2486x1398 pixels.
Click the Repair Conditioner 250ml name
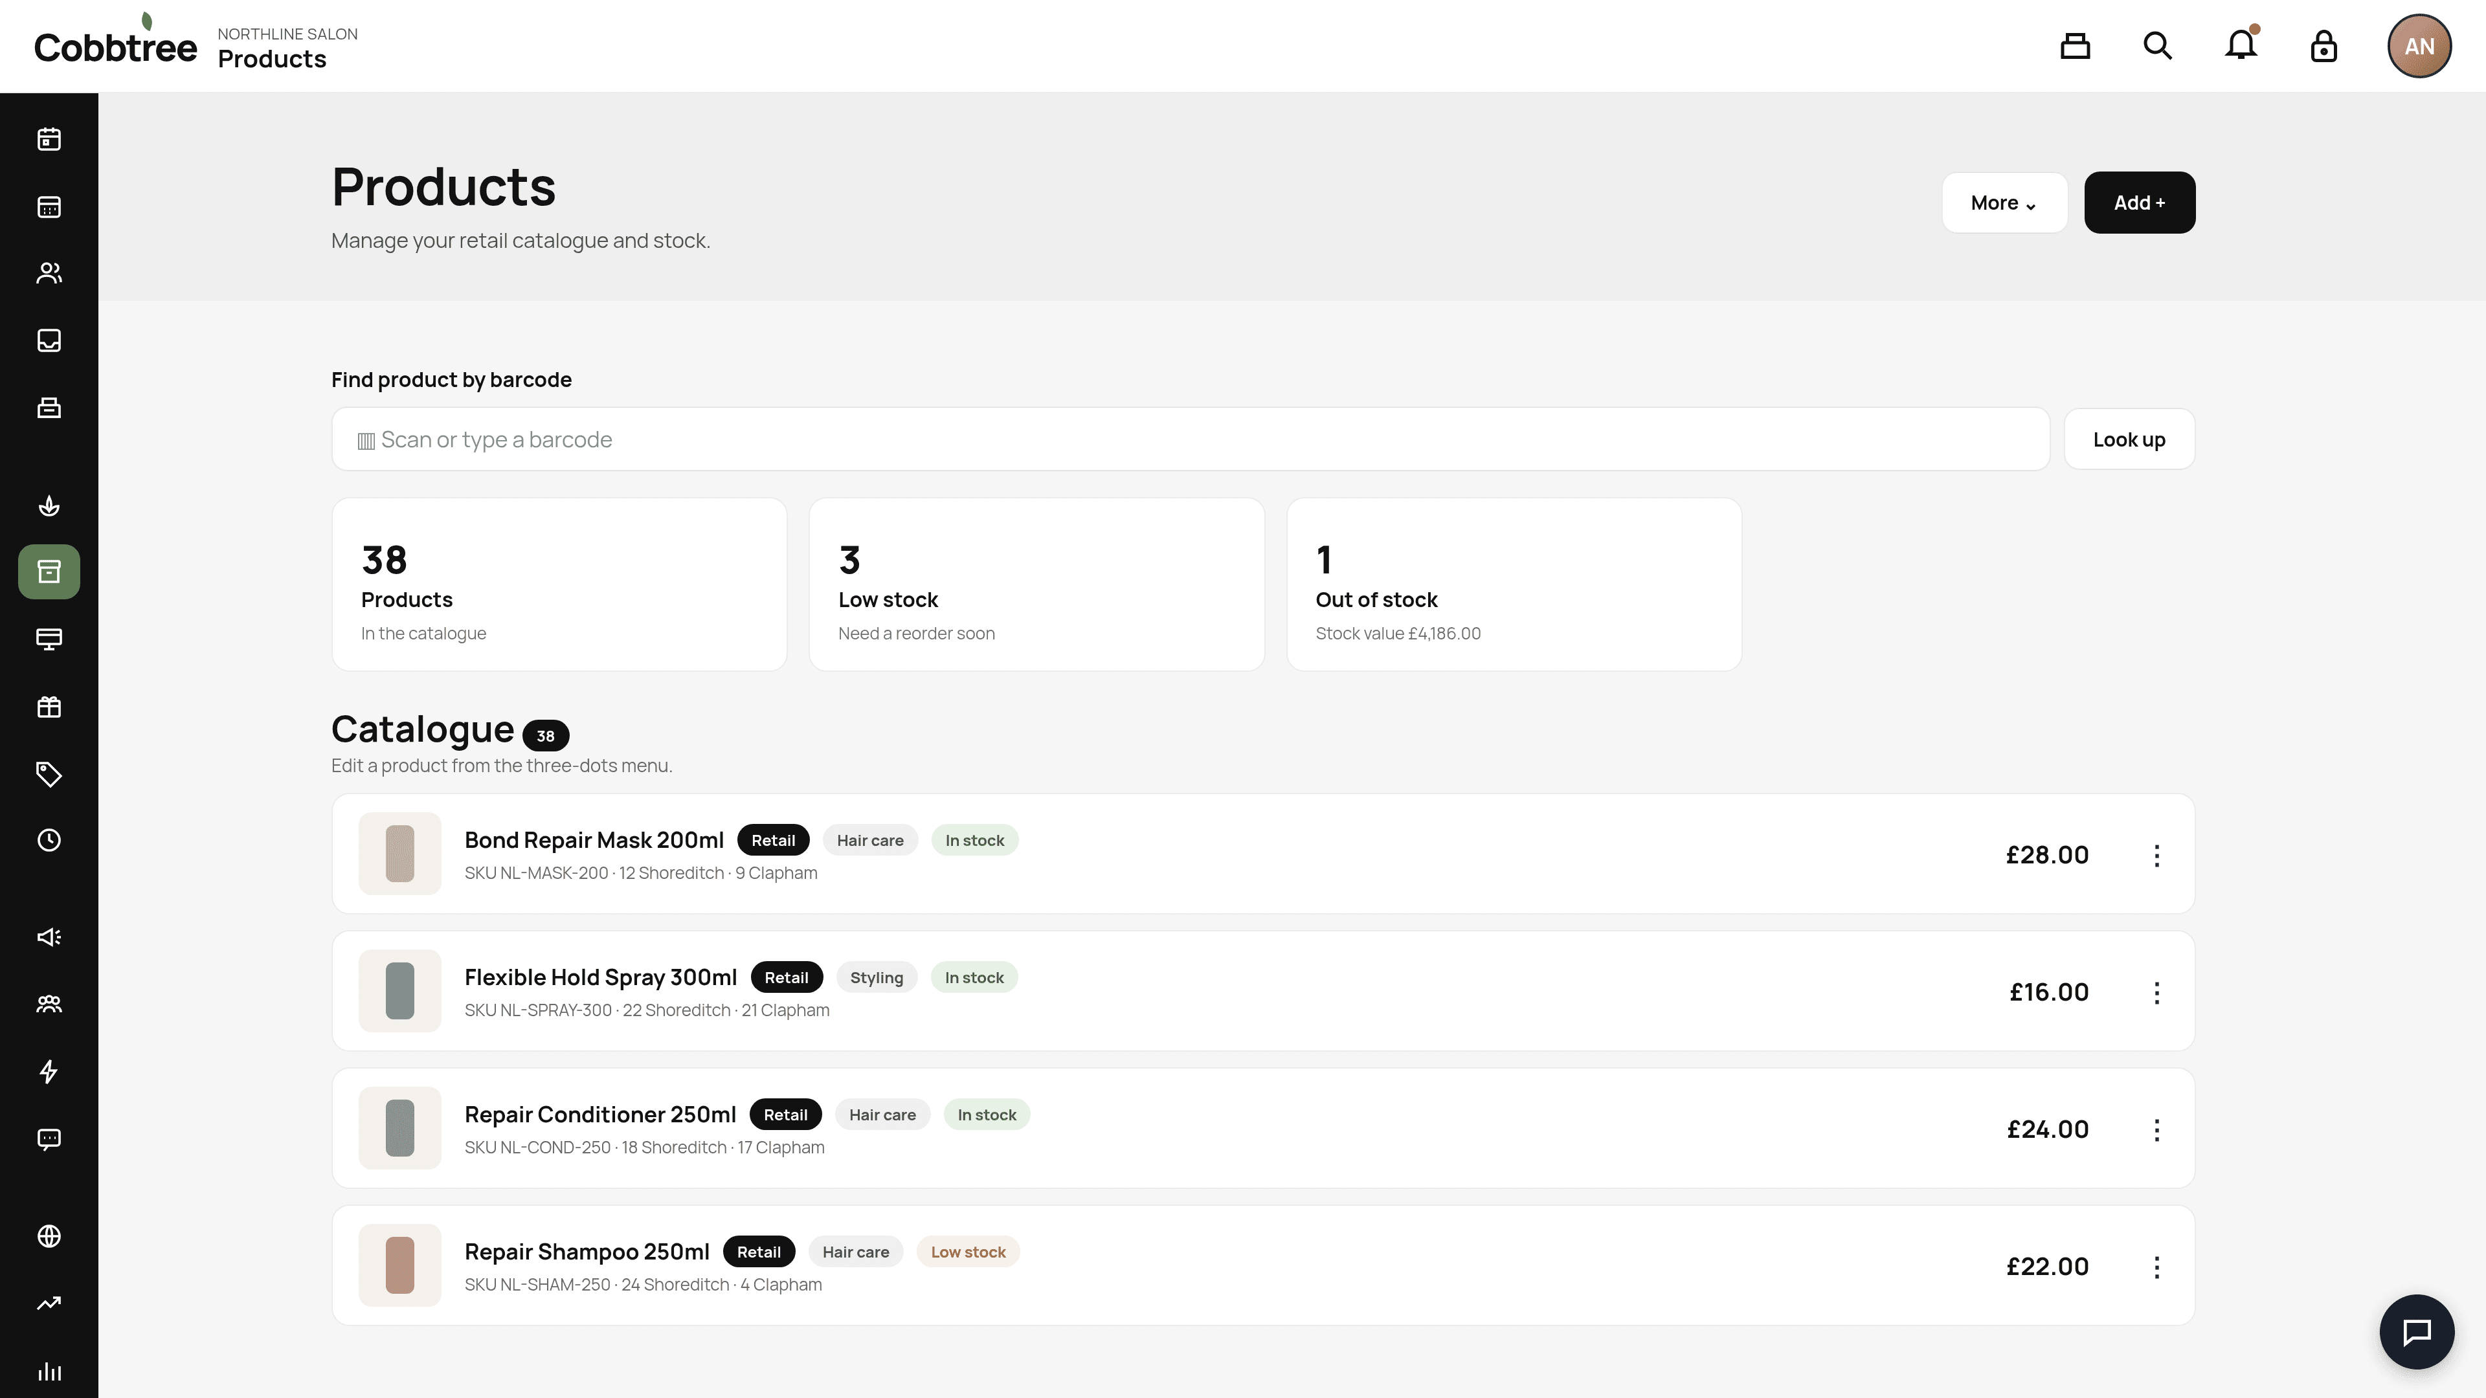point(600,1115)
